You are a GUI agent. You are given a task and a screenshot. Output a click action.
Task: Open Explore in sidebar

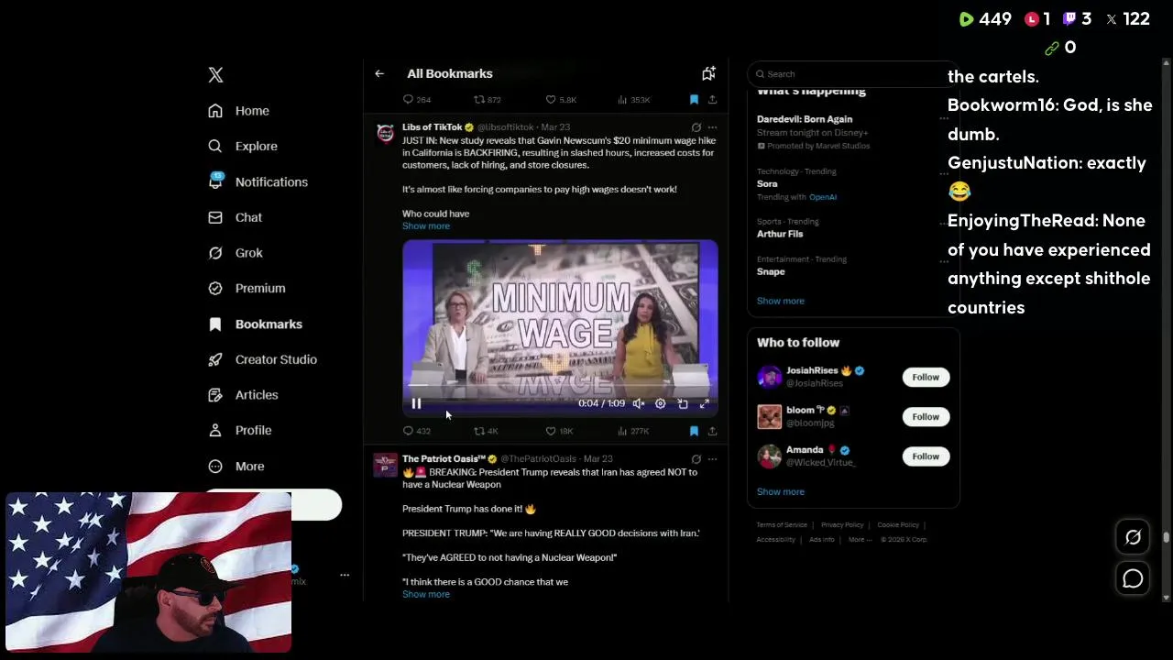tap(242, 146)
